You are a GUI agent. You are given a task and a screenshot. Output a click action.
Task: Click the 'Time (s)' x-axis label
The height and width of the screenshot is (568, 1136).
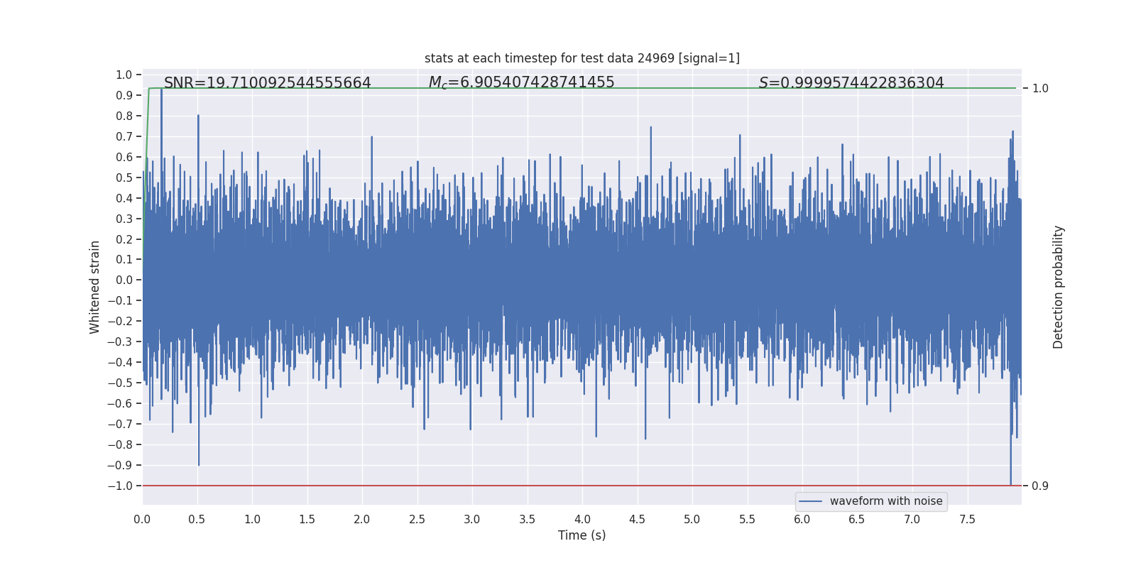click(582, 535)
